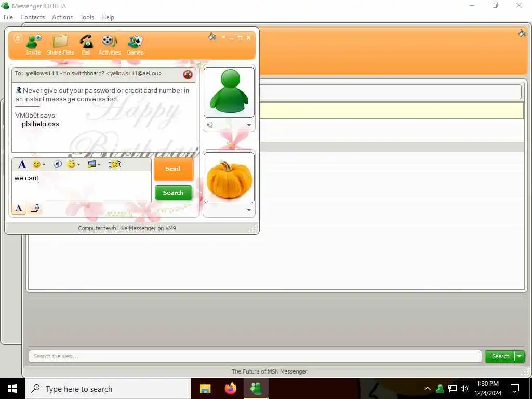Click main window paintbrush color icon
The image size is (532, 399).
(x=522, y=33)
